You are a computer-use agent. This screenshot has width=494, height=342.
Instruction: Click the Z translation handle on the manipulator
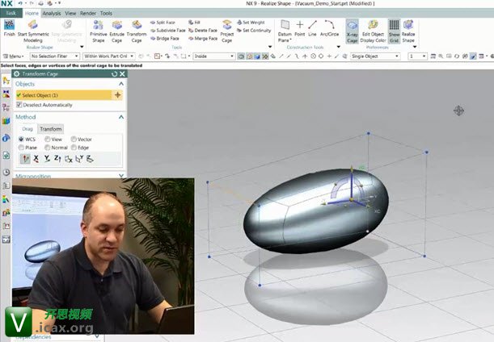352,170
